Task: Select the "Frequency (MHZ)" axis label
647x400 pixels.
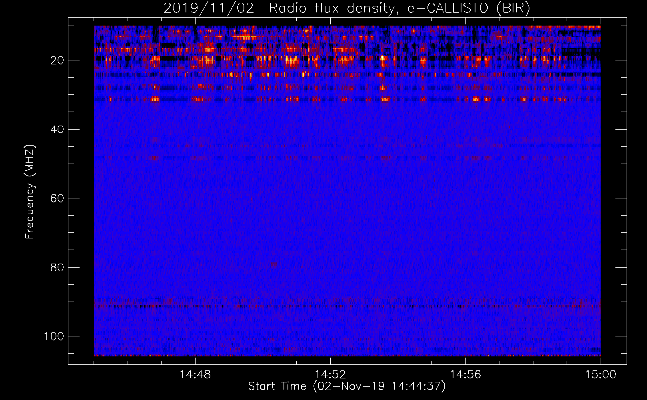Action: pyautogui.click(x=30, y=192)
